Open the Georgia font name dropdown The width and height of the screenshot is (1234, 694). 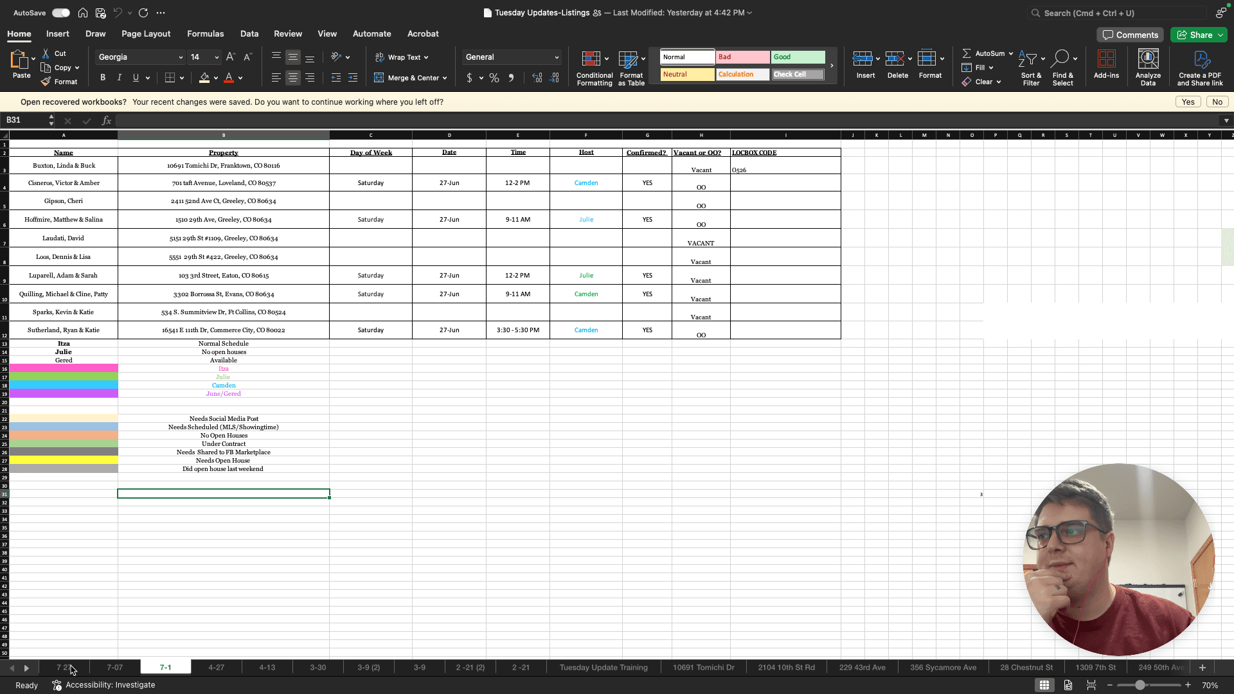tap(181, 57)
